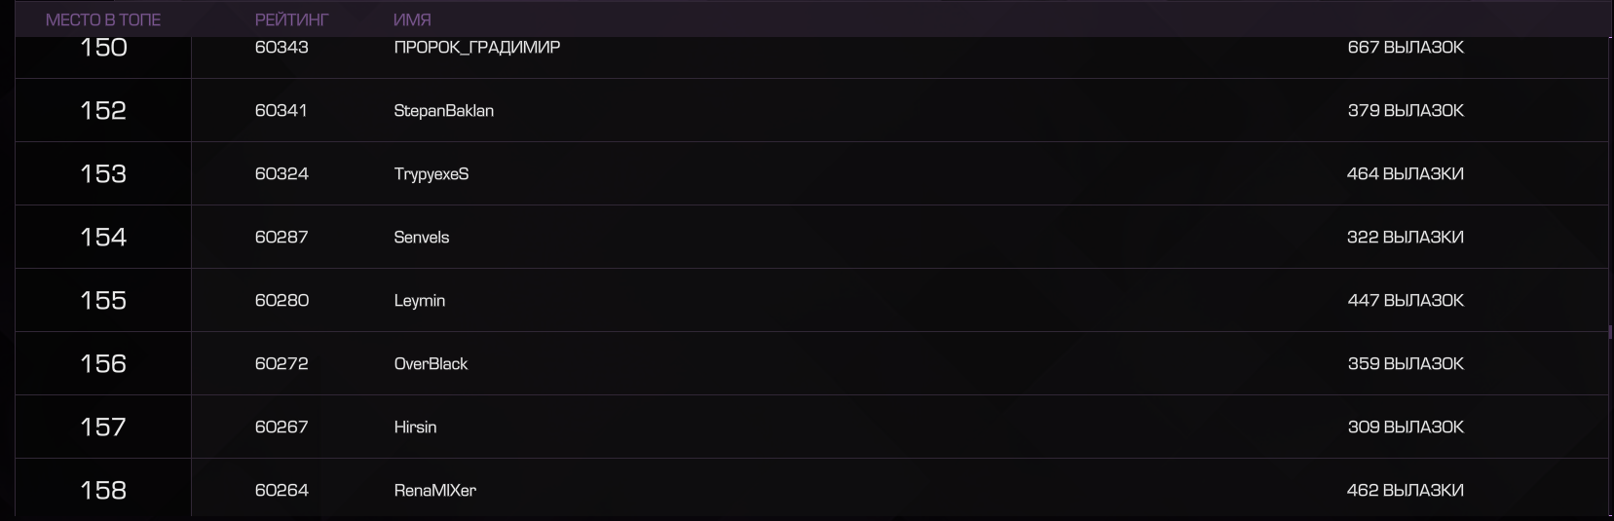Screen dimensions: 1614x521
Task: Click the vertical scrollbar thumb on right edge
Action: click(x=1610, y=332)
